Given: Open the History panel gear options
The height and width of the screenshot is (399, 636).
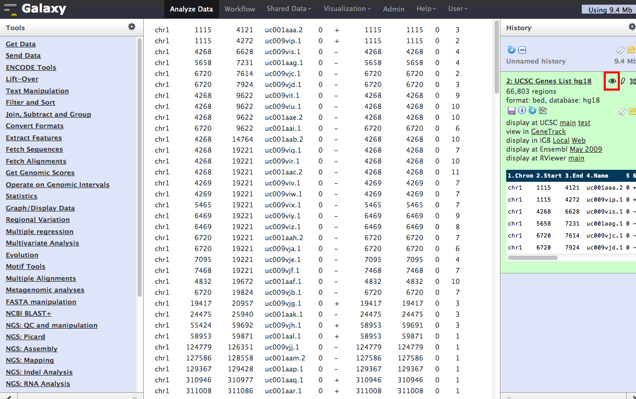Looking at the screenshot, I should click(x=632, y=27).
